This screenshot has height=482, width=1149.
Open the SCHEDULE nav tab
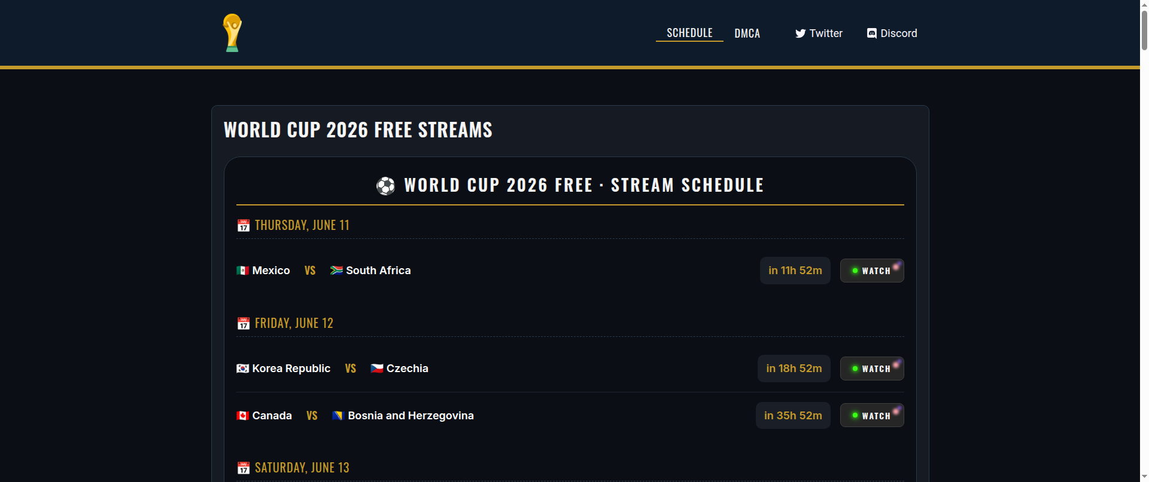point(689,33)
